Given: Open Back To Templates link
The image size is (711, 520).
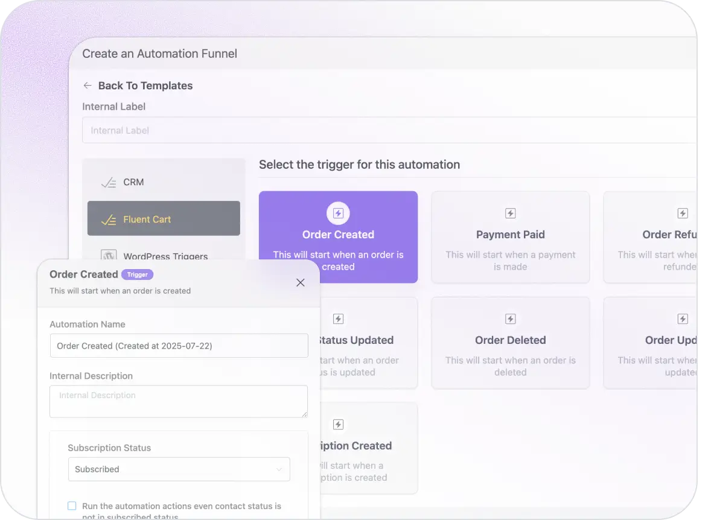Looking at the screenshot, I should tap(145, 86).
